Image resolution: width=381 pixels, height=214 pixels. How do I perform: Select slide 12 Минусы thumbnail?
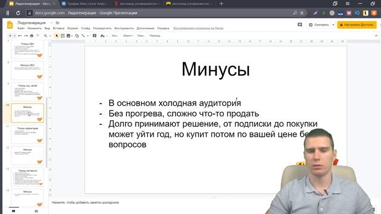(x=27, y=156)
